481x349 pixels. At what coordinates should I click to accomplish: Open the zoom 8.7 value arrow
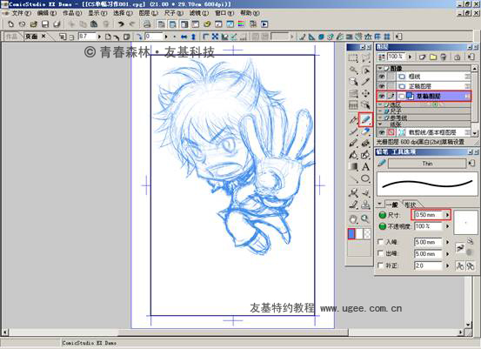pyautogui.click(x=99, y=37)
